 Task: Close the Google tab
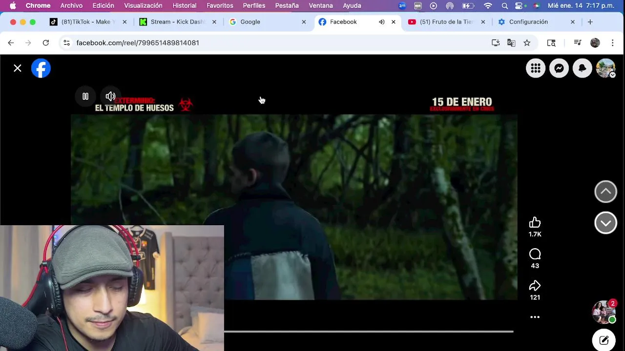[x=304, y=22]
